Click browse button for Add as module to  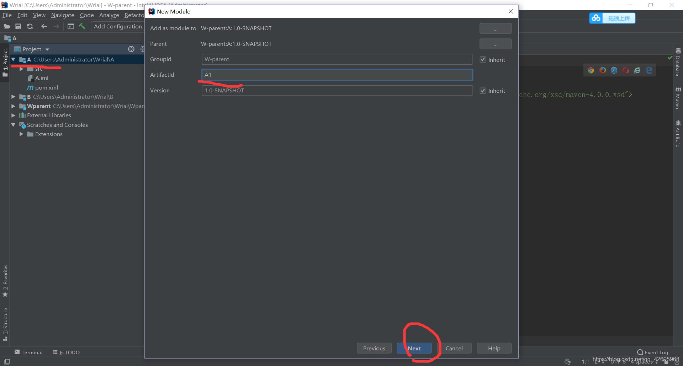(495, 28)
